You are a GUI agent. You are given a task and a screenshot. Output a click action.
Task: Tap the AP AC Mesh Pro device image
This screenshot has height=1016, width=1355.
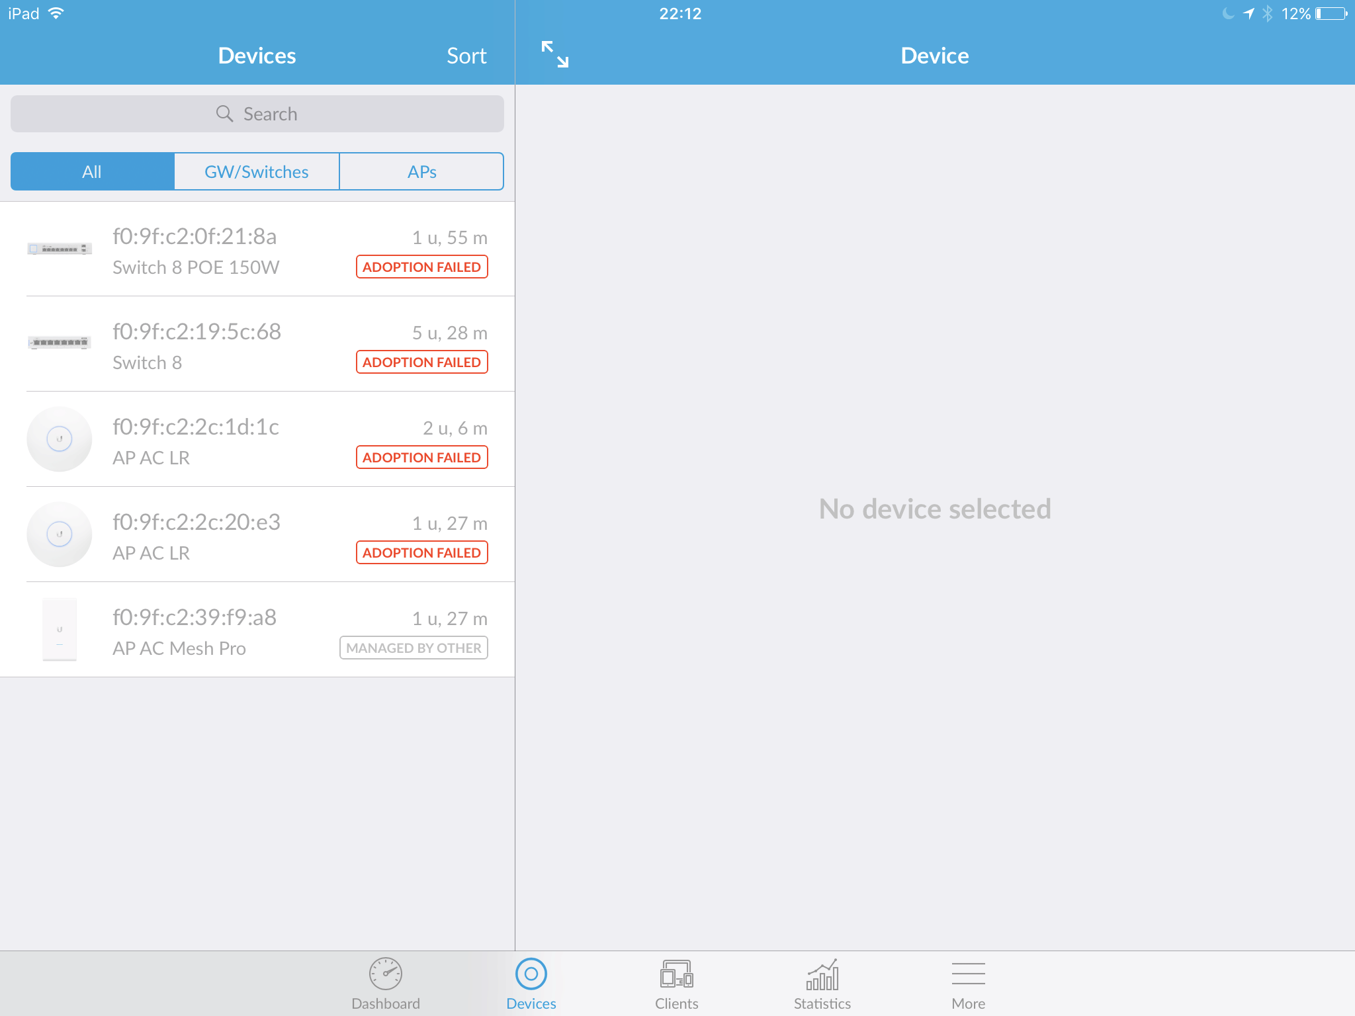[x=60, y=629]
